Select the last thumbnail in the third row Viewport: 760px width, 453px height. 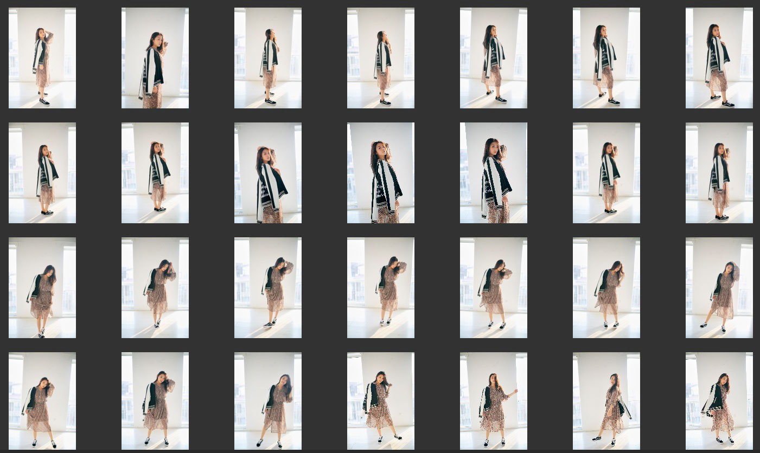719,288
